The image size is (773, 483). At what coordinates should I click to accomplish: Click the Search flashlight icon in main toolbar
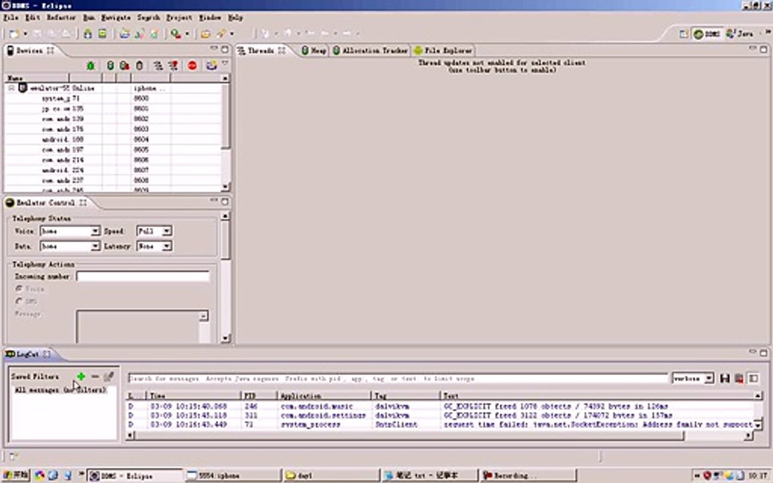[220, 34]
